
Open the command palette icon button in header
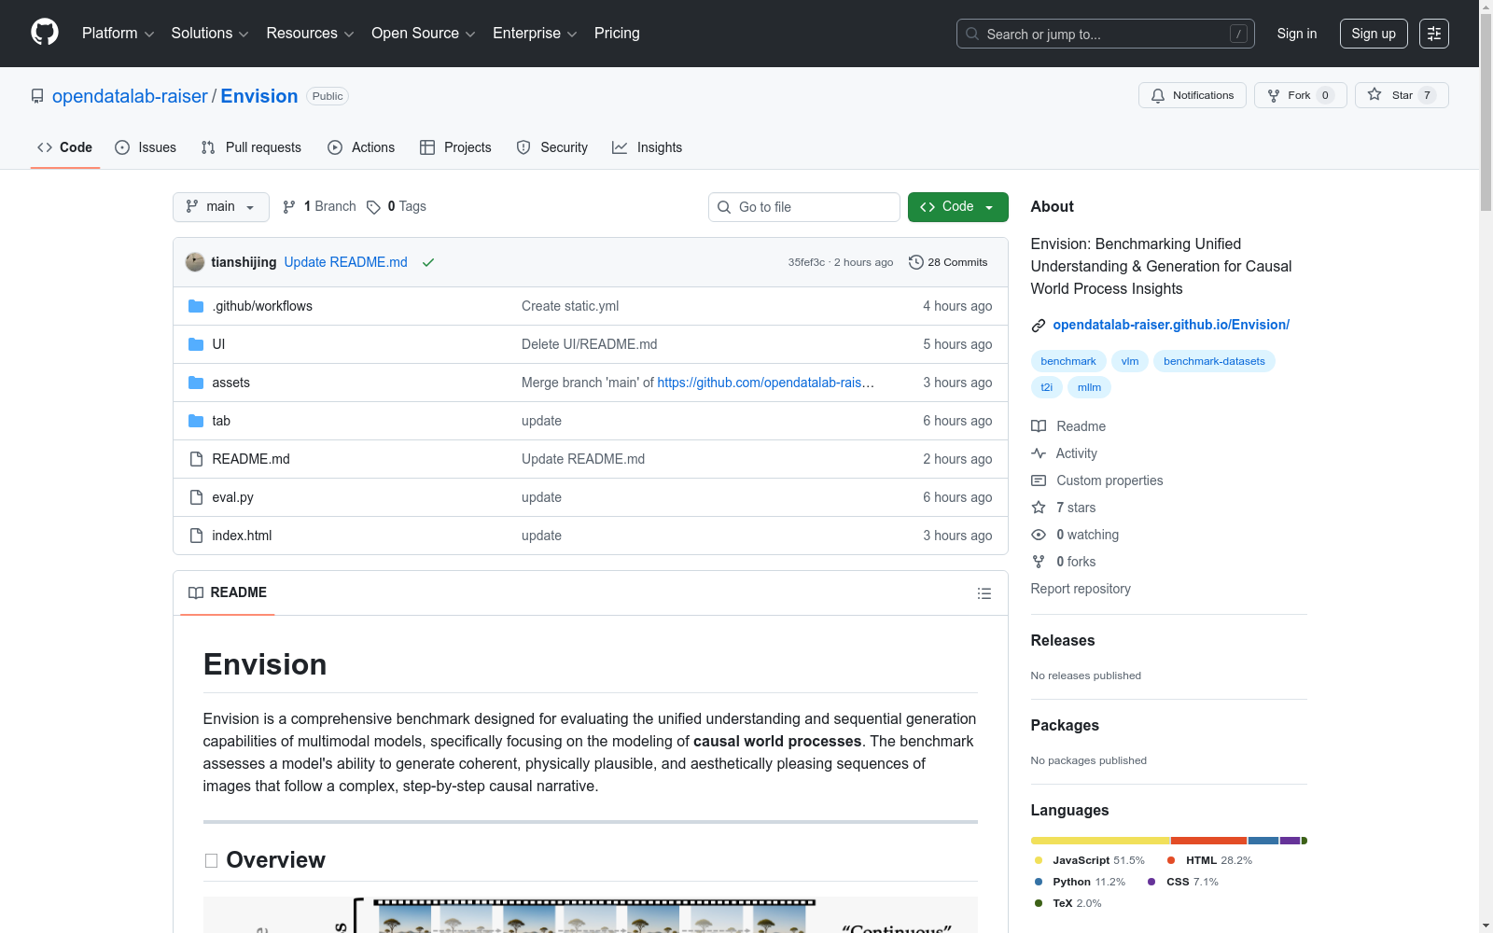tap(1434, 34)
